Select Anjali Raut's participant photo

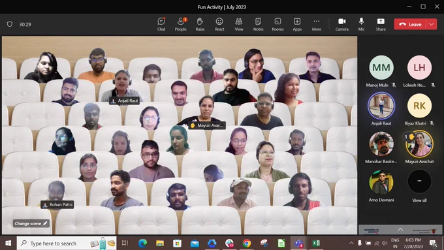[381, 106]
